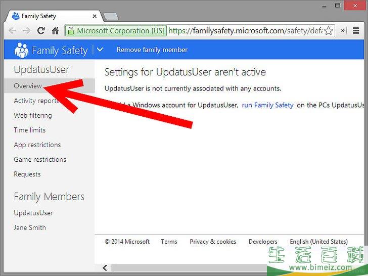Select Jane Smith under Family Members

pos(30,227)
